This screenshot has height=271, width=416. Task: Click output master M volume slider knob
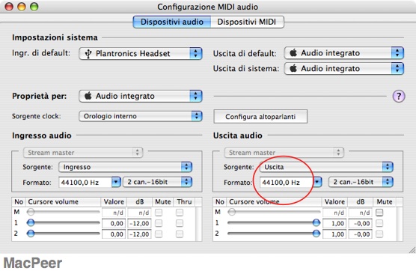pos(232,212)
